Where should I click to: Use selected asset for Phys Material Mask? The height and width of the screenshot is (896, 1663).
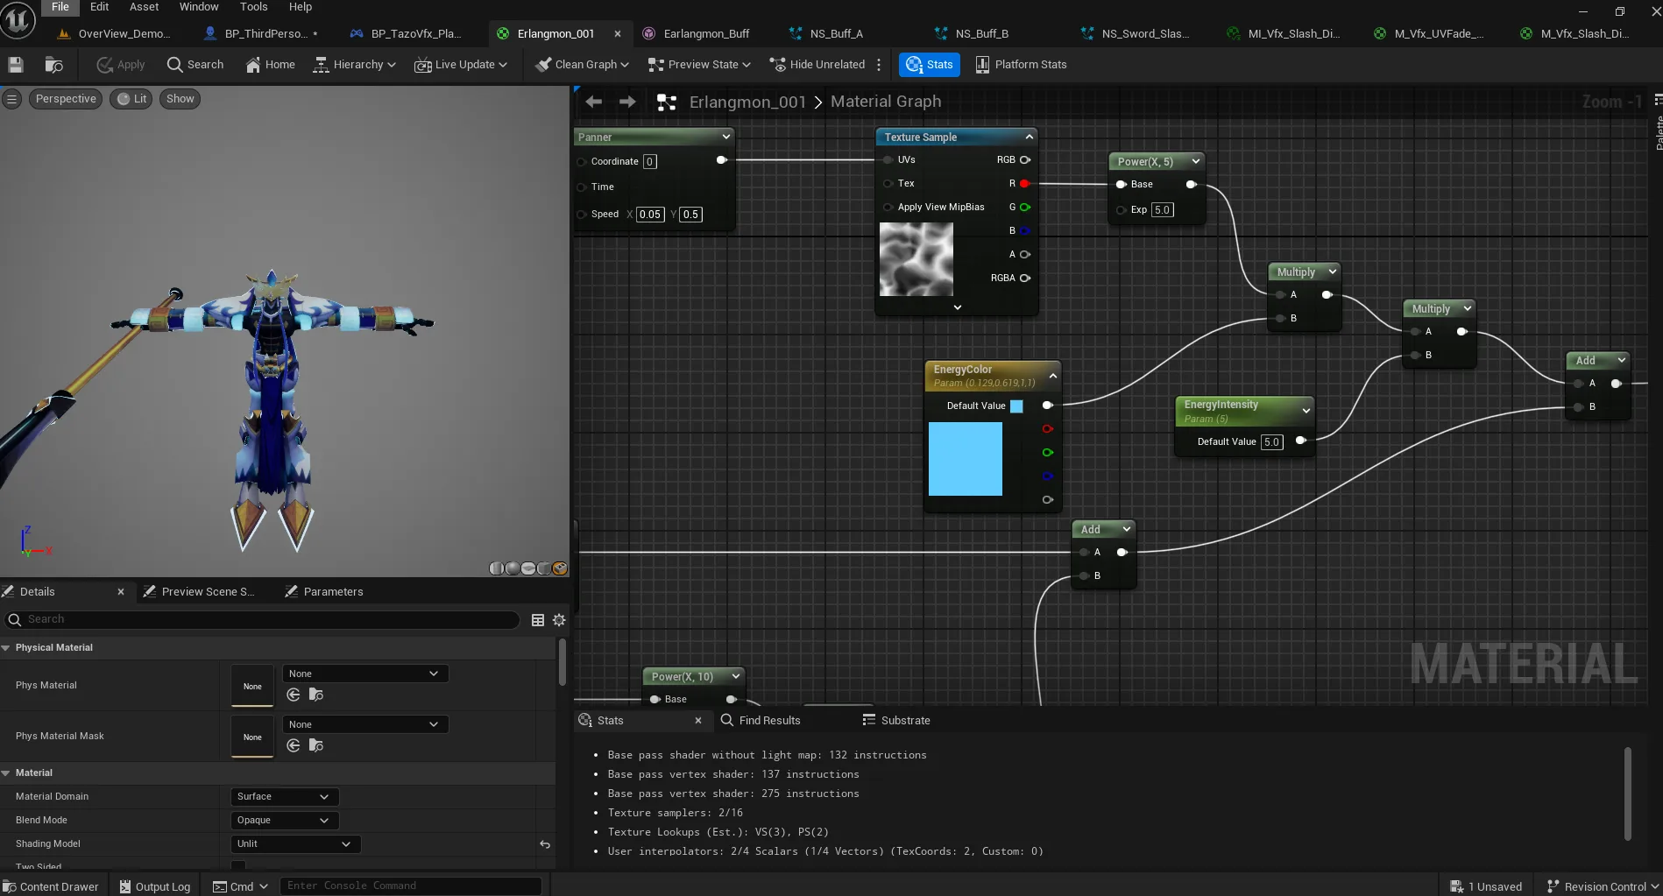pyautogui.click(x=294, y=745)
